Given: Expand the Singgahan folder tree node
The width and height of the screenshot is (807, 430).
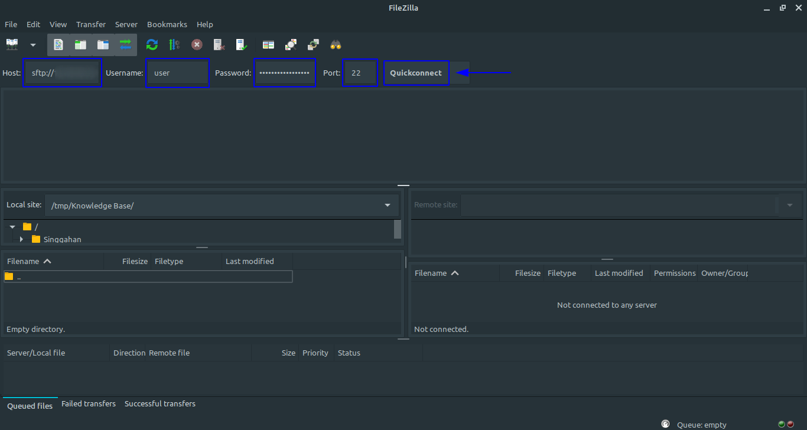Looking at the screenshot, I should point(22,239).
